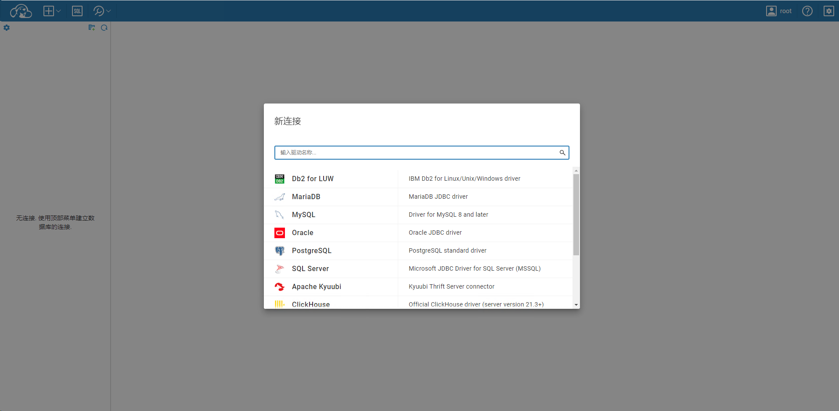Viewport: 839px width, 411px height.
Task: Click 'Oracle JDBC driver' description
Action: point(435,232)
